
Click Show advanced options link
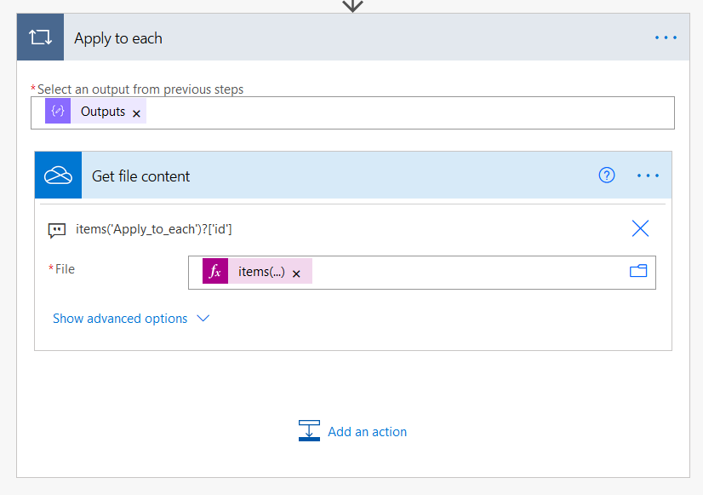[x=120, y=318]
